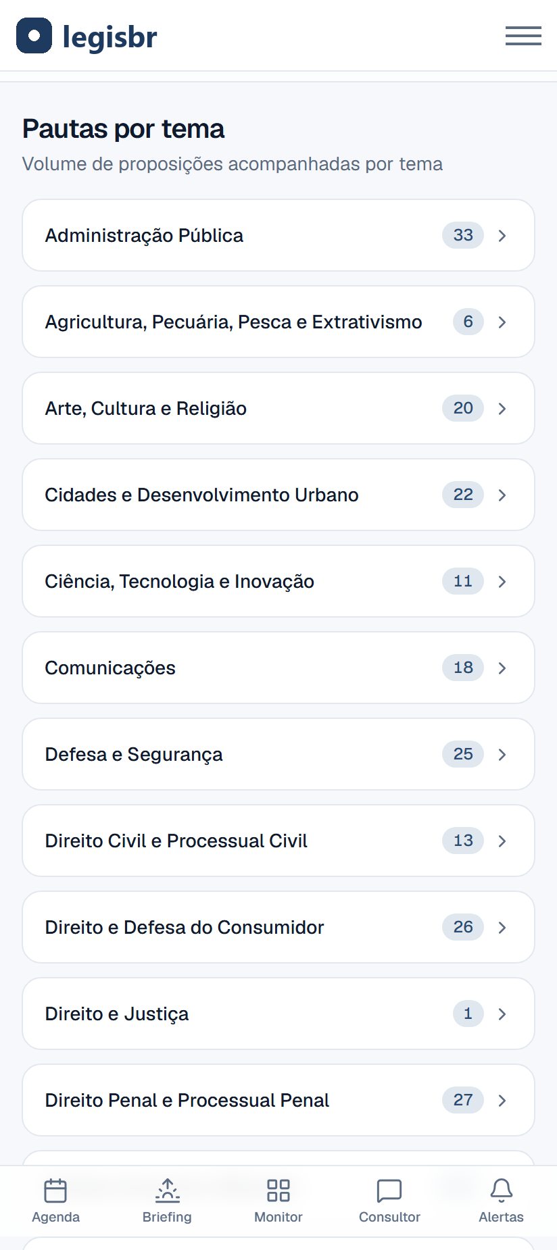Open the hamburger menu

click(523, 36)
